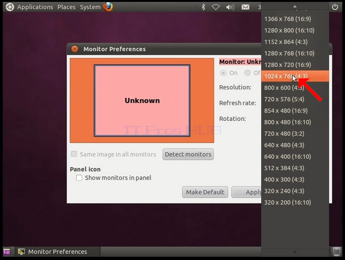
Task: Select 720 x 576 (5:4) resolution
Action: tap(295, 99)
